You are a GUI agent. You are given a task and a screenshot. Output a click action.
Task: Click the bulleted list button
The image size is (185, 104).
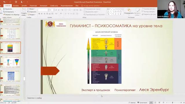pos(66,10)
